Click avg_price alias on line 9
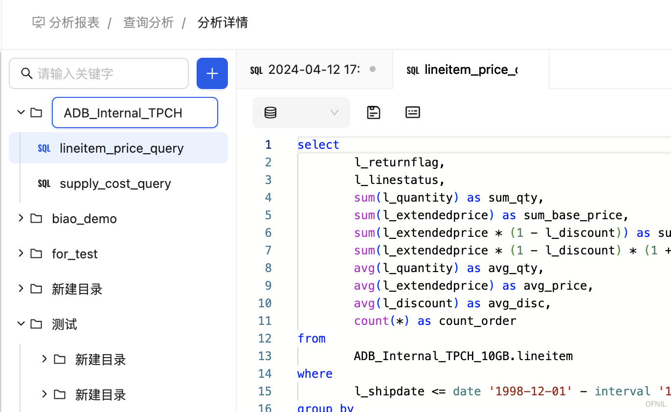 [555, 285]
